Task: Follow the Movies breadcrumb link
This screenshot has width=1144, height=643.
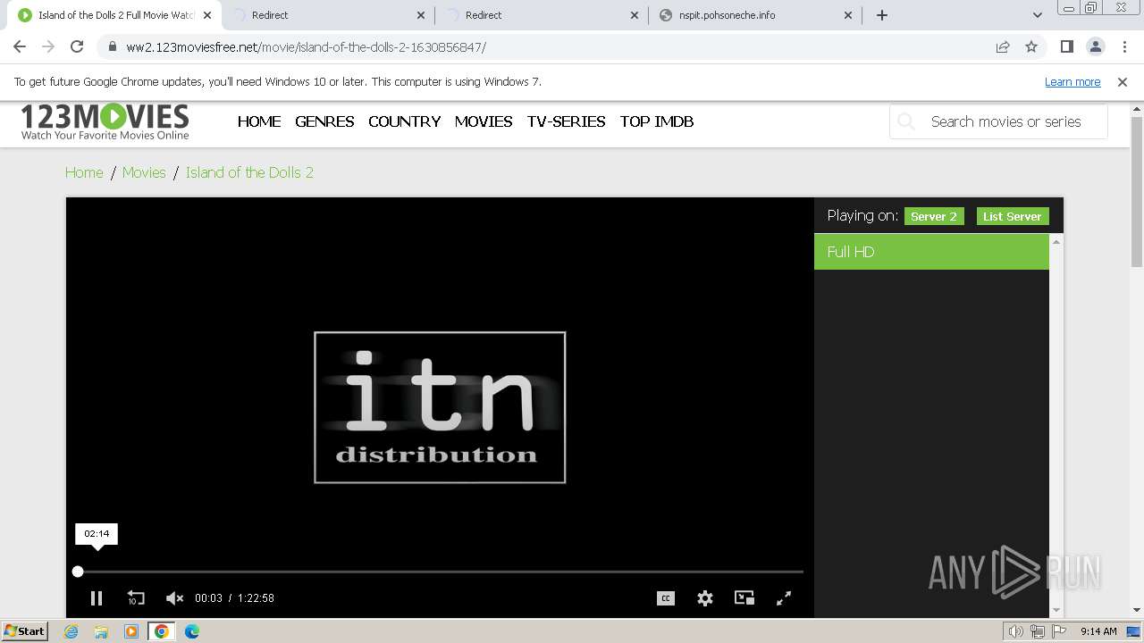Action: click(144, 172)
